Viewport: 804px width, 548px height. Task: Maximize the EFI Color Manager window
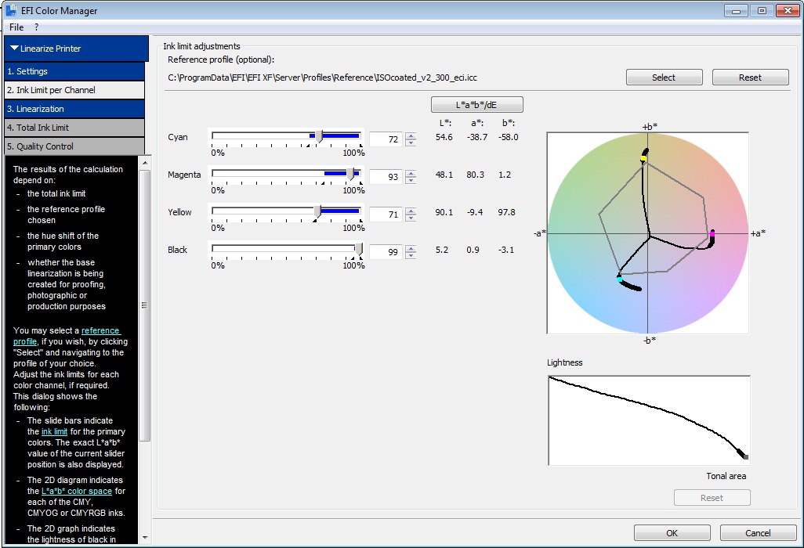point(762,11)
